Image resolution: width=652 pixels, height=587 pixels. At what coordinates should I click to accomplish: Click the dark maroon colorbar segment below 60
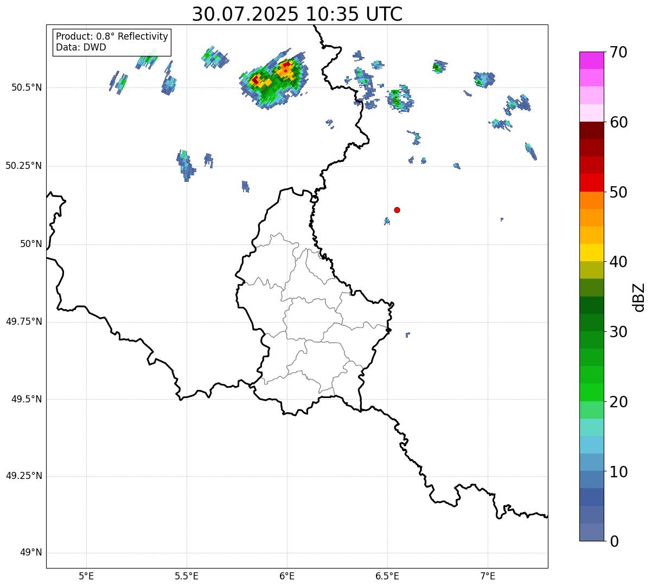[591, 130]
